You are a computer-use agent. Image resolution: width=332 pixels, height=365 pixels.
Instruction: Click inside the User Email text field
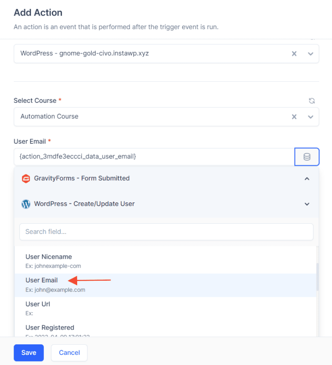pos(154,157)
